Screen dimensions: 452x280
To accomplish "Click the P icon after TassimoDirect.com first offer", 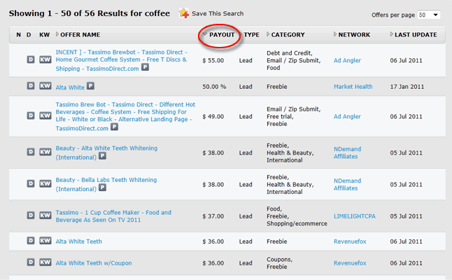I will (x=145, y=68).
